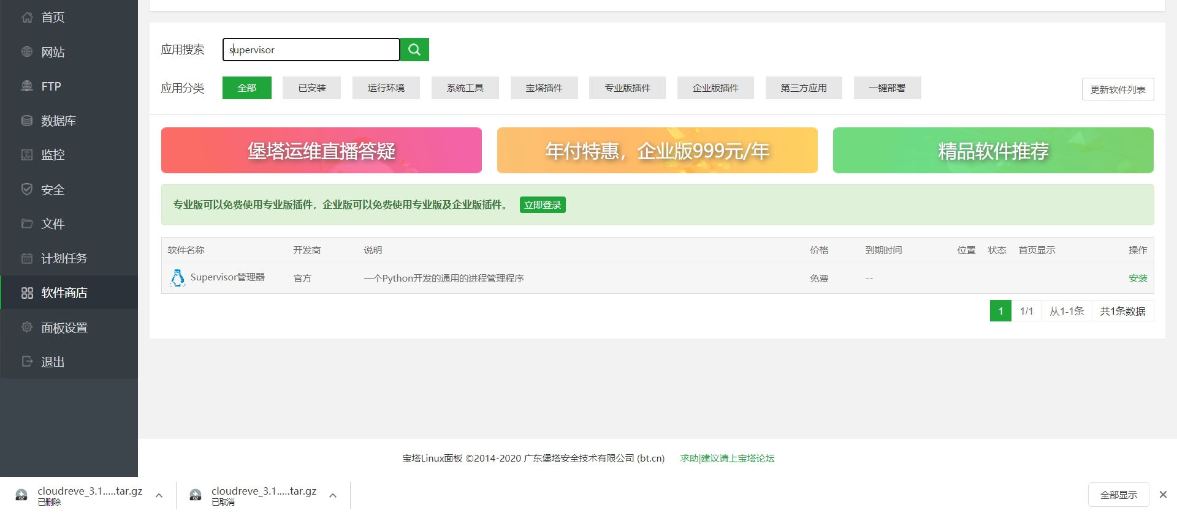
Task: Click 全部显示 in the downloads bar
Action: pyautogui.click(x=1118, y=495)
